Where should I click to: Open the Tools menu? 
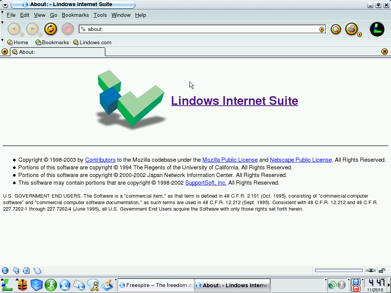100,15
